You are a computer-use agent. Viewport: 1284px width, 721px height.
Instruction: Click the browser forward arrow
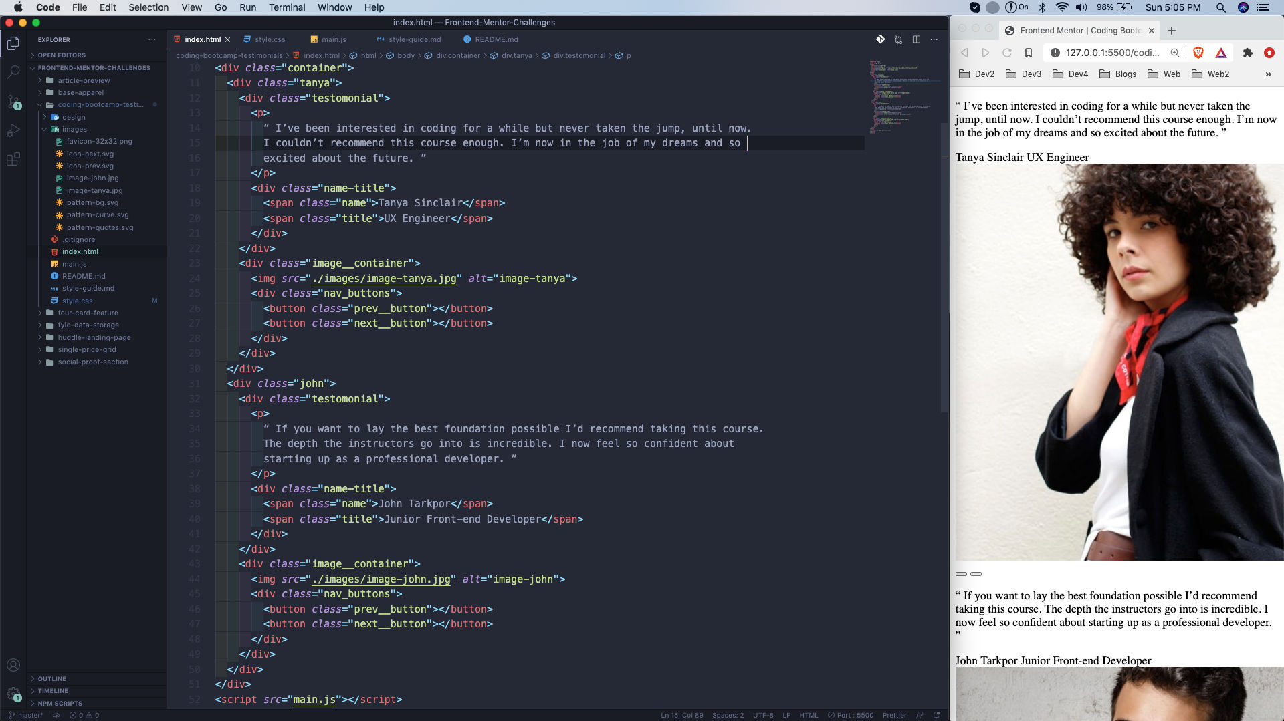point(985,53)
